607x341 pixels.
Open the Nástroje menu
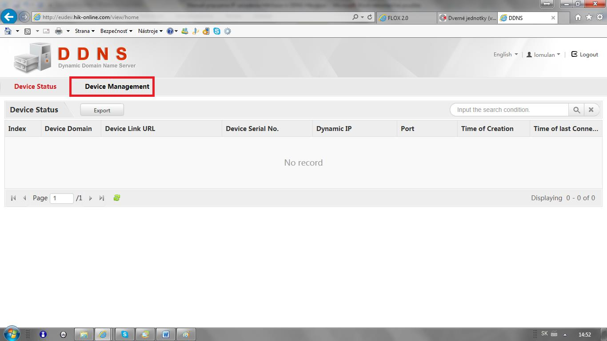point(150,31)
